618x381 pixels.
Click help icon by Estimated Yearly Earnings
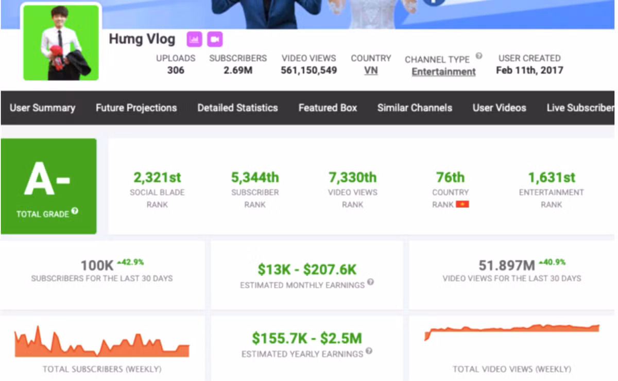tap(369, 351)
